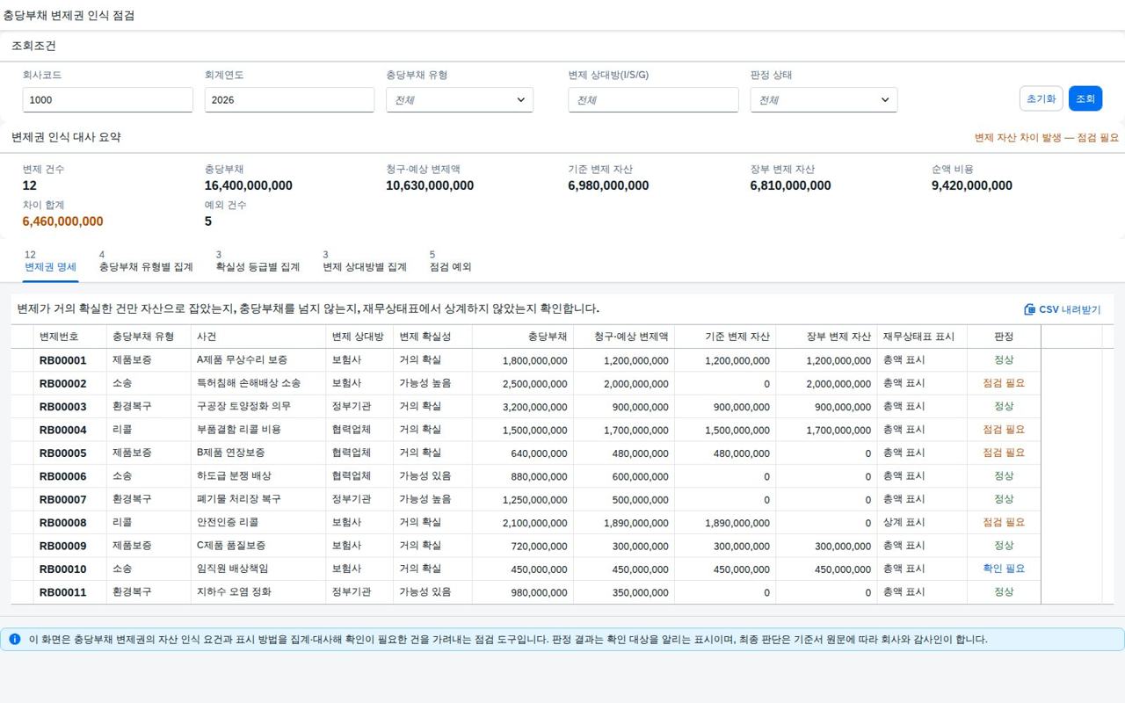Select row checkbox cell for RB00008
1125x703 pixels.
click(x=22, y=522)
